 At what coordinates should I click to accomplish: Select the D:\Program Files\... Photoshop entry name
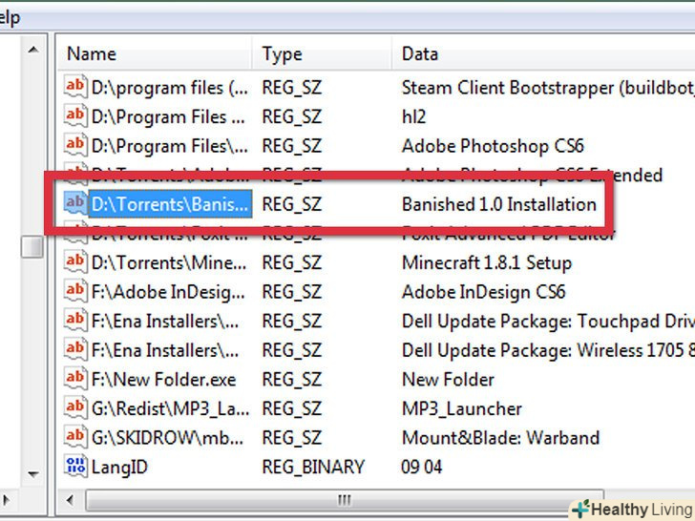point(169,146)
